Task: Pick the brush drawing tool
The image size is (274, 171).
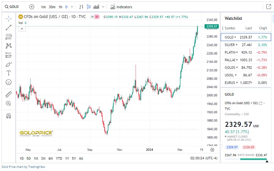Action: click(x=9, y=64)
